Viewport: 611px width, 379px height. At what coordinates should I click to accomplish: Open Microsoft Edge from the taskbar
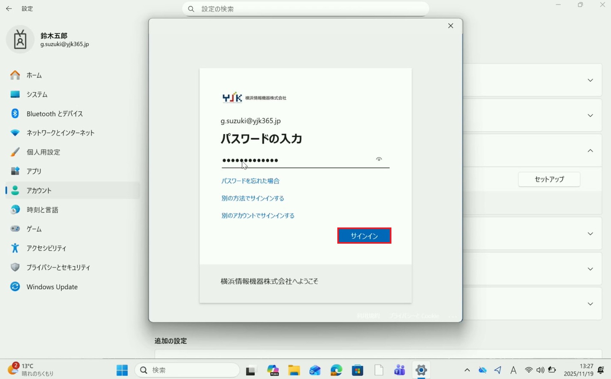(x=336, y=370)
